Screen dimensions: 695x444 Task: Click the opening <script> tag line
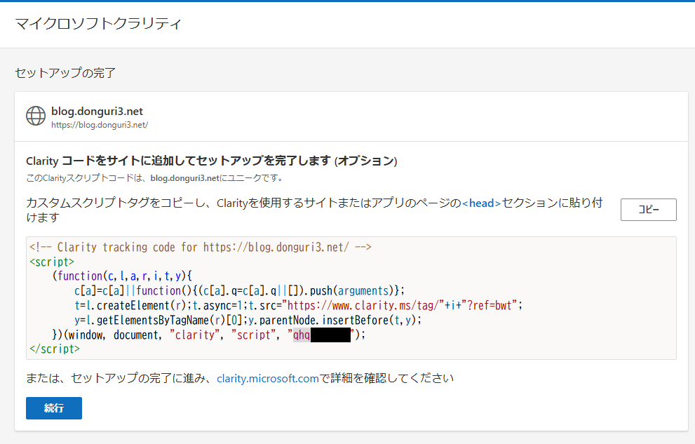52,262
